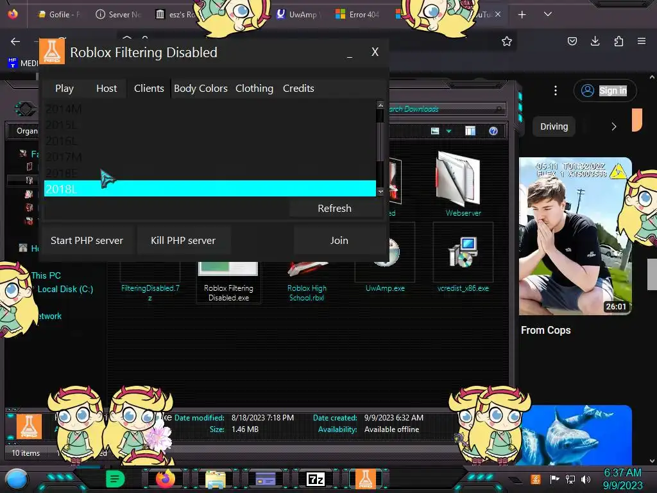The height and width of the screenshot is (493, 657).
Task: Select Local Disk (C:) in navigation pane
Action: [65, 289]
